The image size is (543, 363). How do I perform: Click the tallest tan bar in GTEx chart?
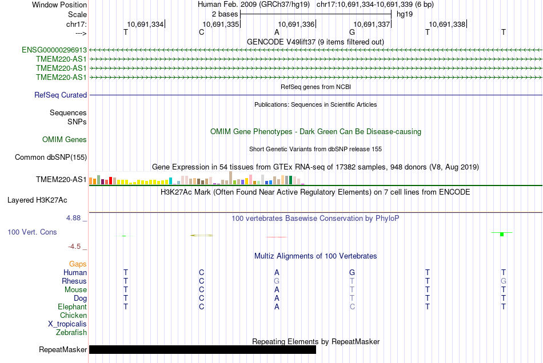[231, 178]
